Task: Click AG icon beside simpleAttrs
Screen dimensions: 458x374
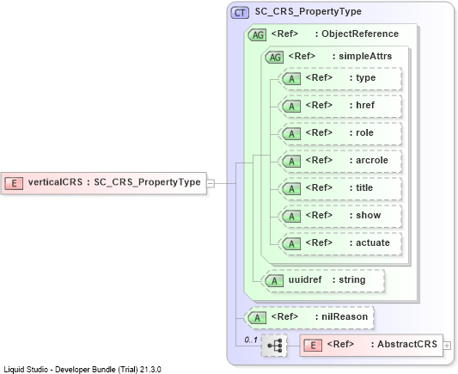Action: (x=275, y=58)
